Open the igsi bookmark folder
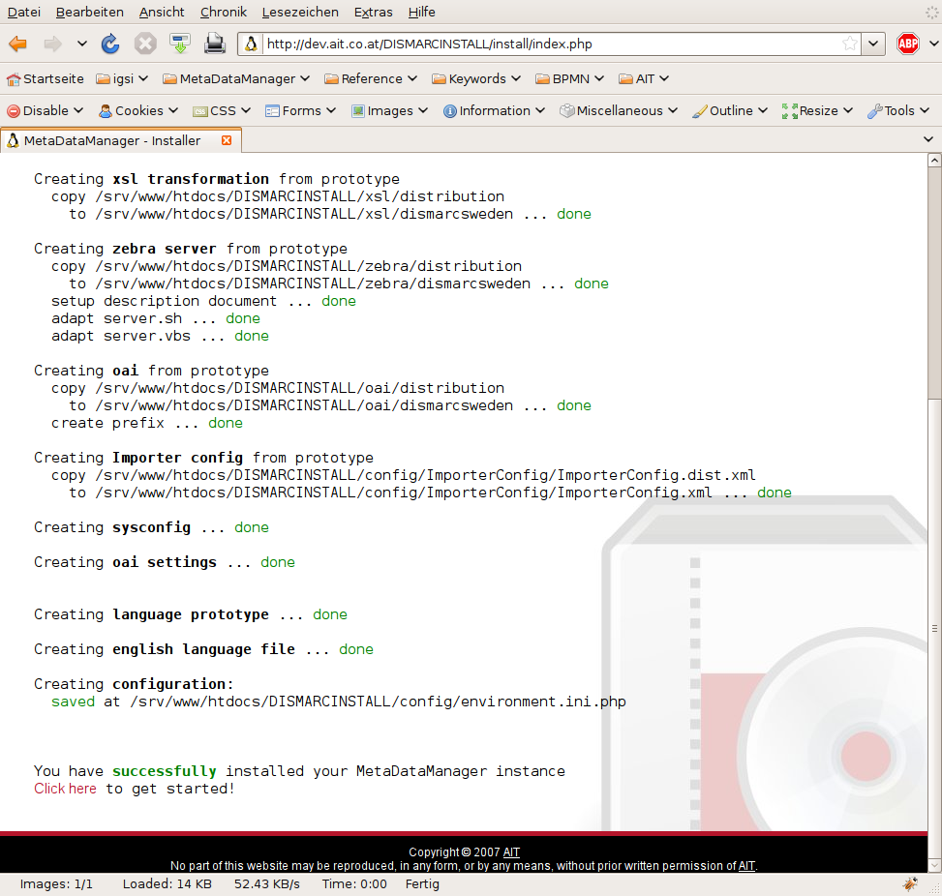 click(x=122, y=78)
